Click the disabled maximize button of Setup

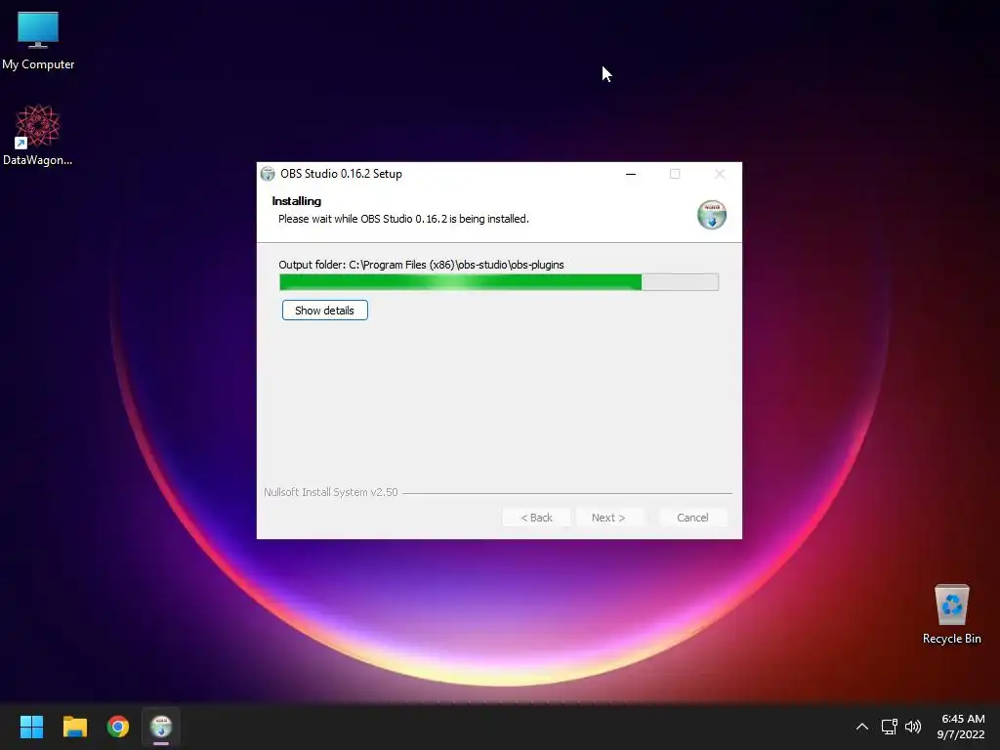click(675, 174)
